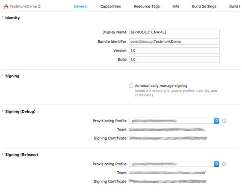Open the partially visible Build Phases tab
The width and height of the screenshot is (242, 192).
pyautogui.click(x=235, y=6)
